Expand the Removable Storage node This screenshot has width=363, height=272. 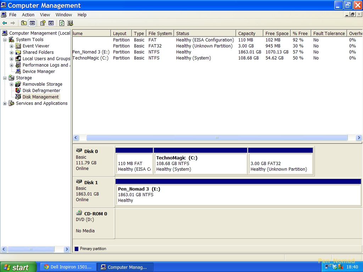coord(12,84)
